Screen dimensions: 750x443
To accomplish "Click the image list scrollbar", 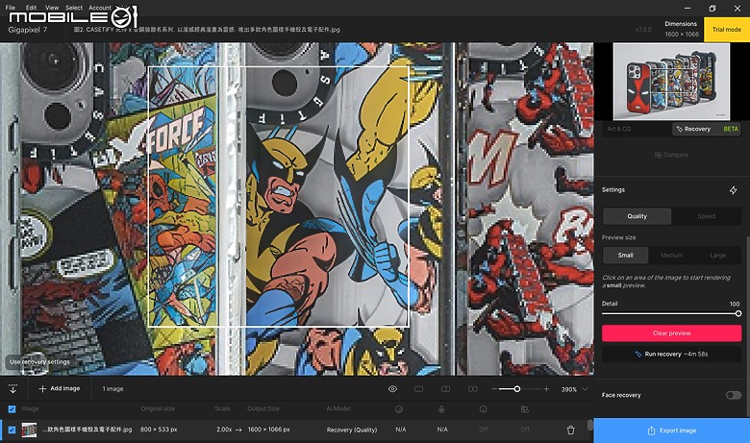I will pyautogui.click(x=589, y=425).
